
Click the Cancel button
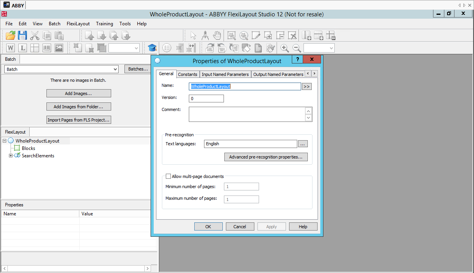[x=240, y=227]
